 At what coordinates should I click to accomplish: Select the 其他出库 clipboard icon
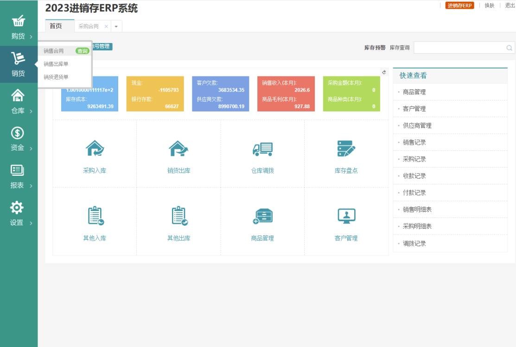pyautogui.click(x=178, y=216)
